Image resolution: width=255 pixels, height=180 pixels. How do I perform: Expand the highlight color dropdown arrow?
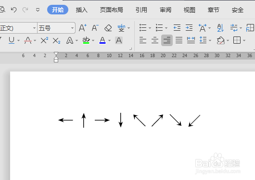tap(93, 40)
